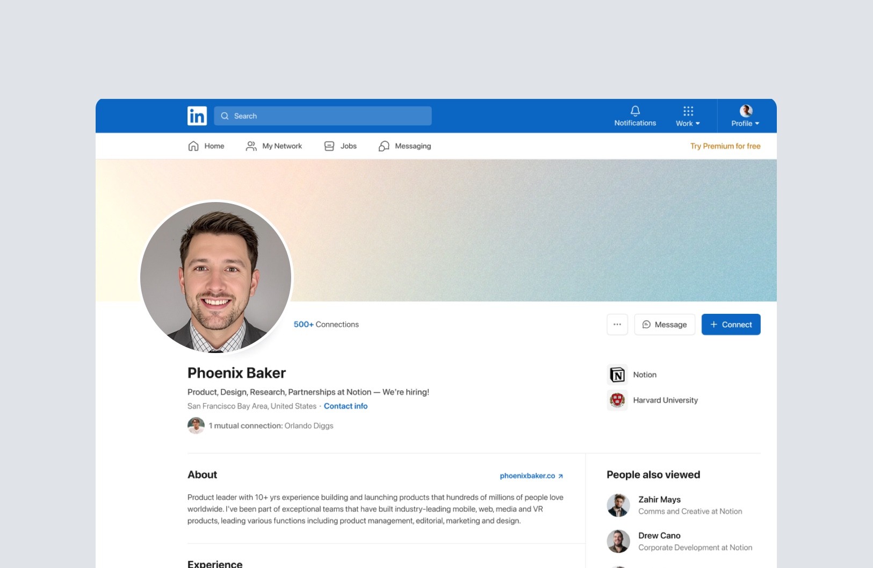Click Comms and Creative at Notion text
Image resolution: width=873 pixels, height=568 pixels.
pos(690,512)
